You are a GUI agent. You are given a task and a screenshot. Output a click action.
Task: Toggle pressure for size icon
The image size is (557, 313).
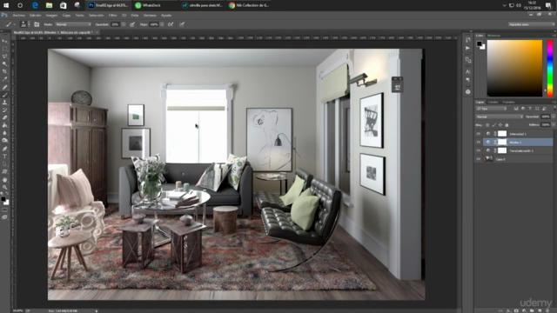(182, 24)
